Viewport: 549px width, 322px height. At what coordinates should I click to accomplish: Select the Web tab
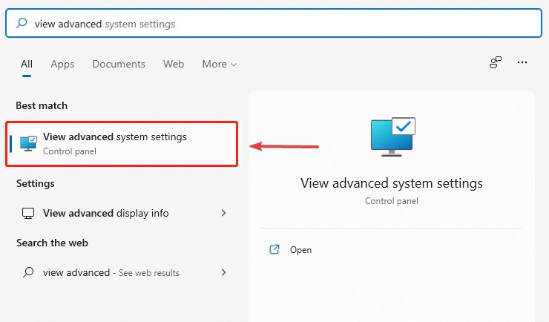tap(174, 64)
